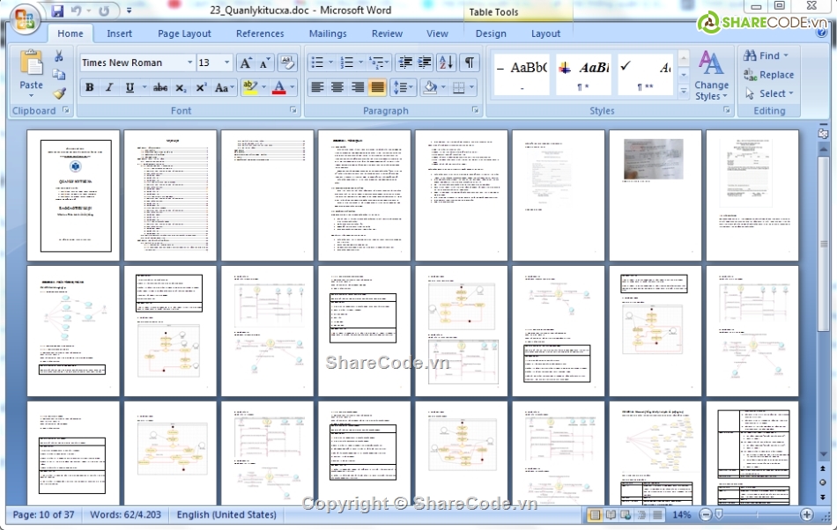Toggle Show/Hide paragraph marks
Screen dimensions: 837x530
tap(470, 63)
